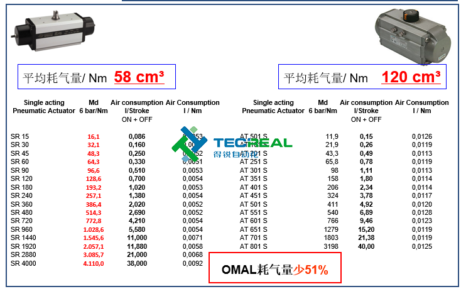Click the SR 15 row label
The height and width of the screenshot is (289, 461).
pos(20,136)
